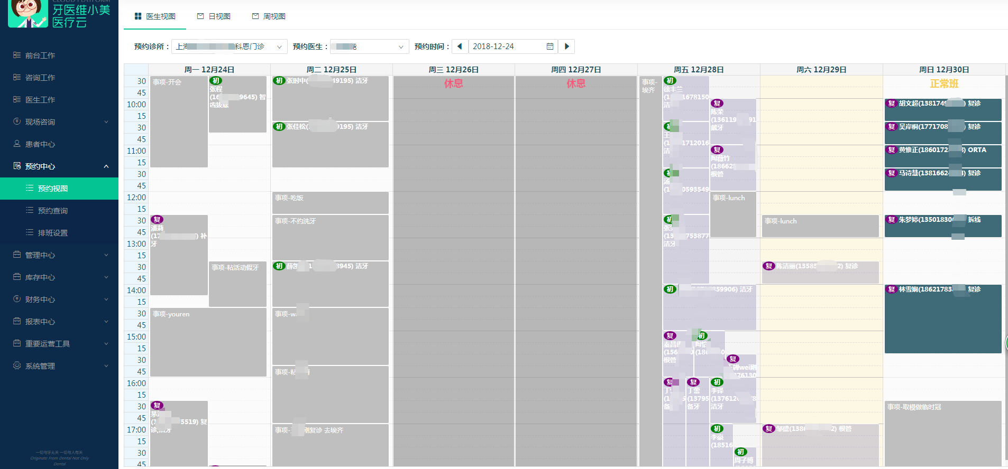Open 医生工作 in the sidebar
Screen dimensions: 1008x469
click(59, 99)
